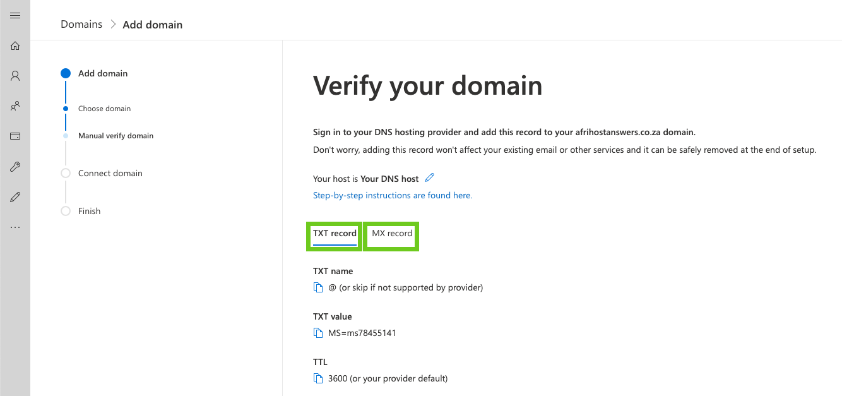Expand the hamburger navigation menu

click(x=15, y=16)
